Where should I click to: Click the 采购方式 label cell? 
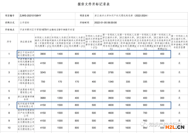pos(10,23)
